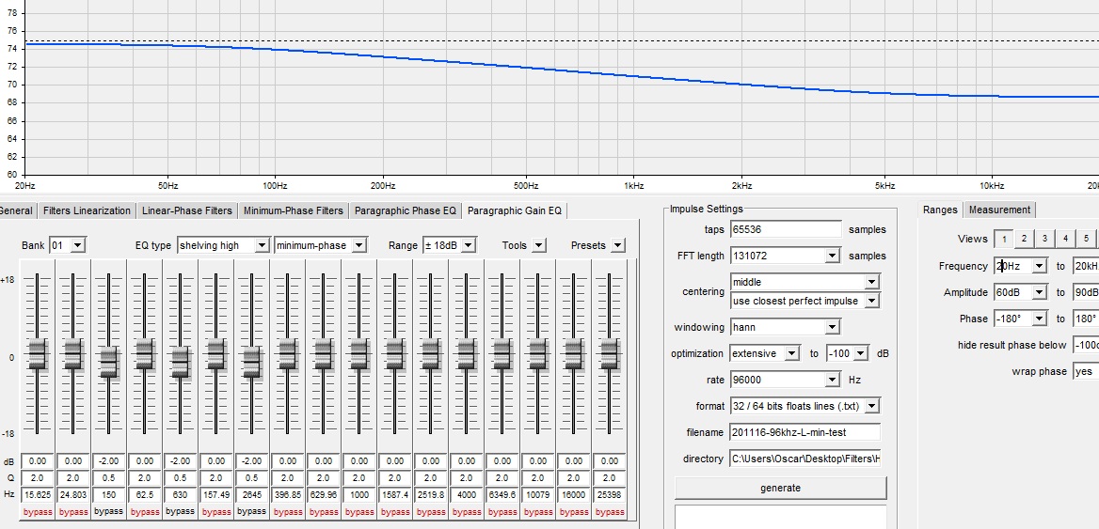The image size is (1099, 529).
Task: Open the Minimum-Phase Filters tab
Action: (x=293, y=210)
